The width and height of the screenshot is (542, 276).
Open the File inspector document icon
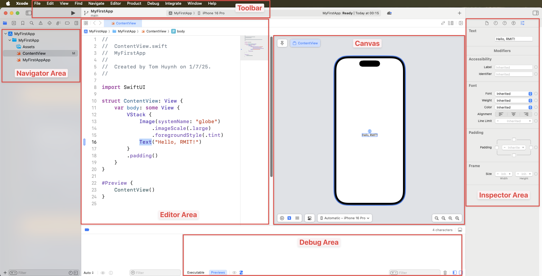(487, 23)
